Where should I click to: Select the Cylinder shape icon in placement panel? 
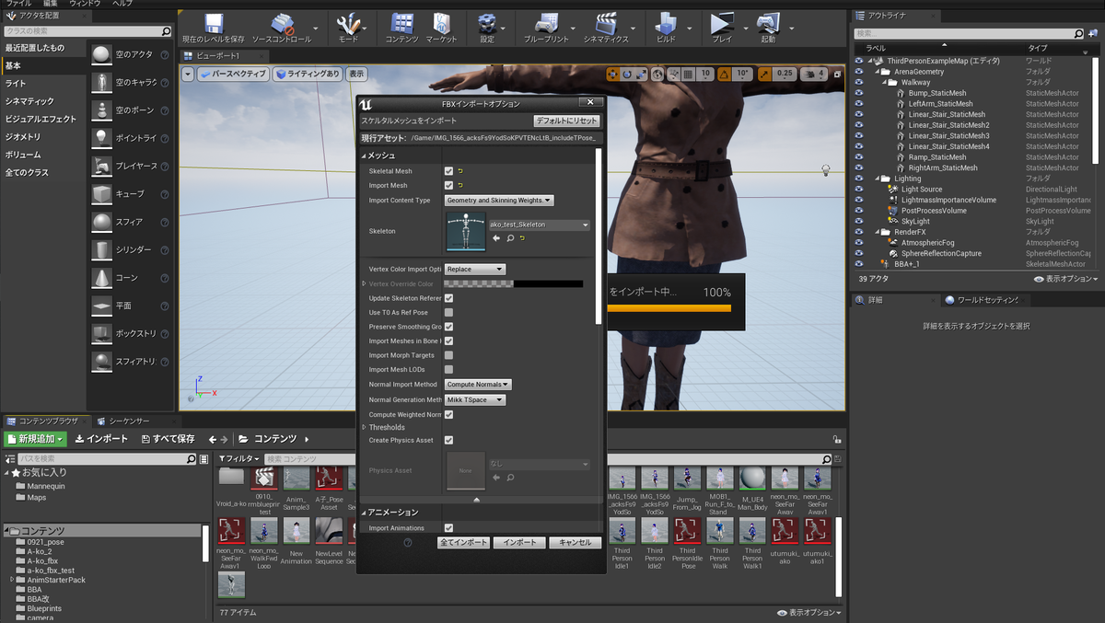pyautogui.click(x=101, y=250)
